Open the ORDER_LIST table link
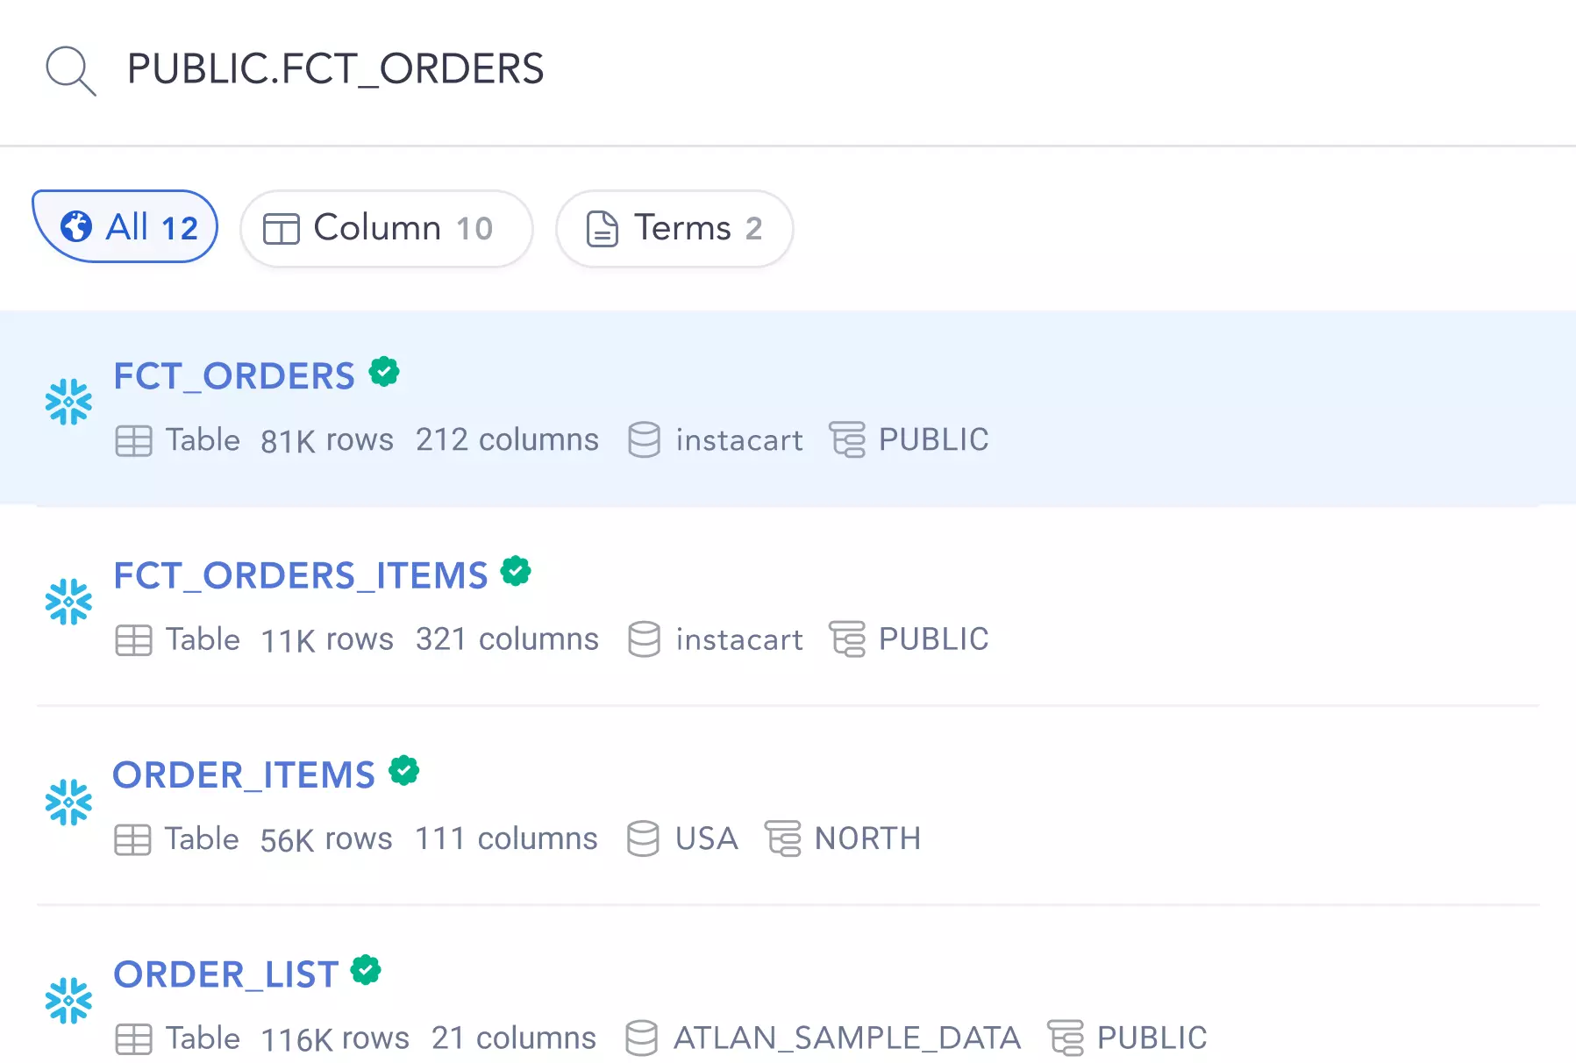Viewport: 1576px width, 1063px height. [226, 974]
